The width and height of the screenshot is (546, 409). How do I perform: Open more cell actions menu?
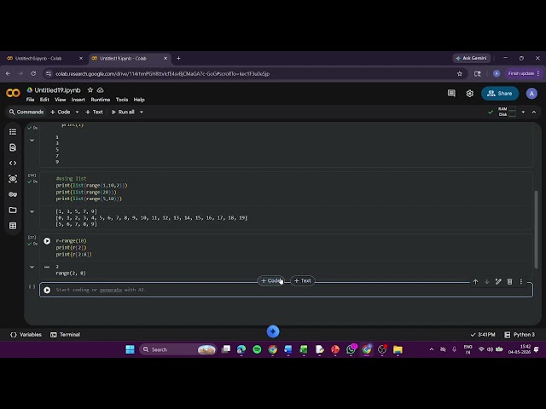point(521,282)
